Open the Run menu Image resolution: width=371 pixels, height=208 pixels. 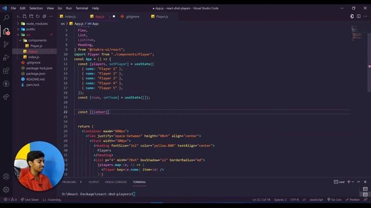coord(69,8)
